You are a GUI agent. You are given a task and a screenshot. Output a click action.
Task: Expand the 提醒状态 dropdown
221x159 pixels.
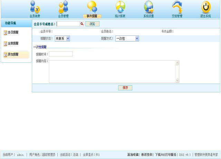(68, 39)
